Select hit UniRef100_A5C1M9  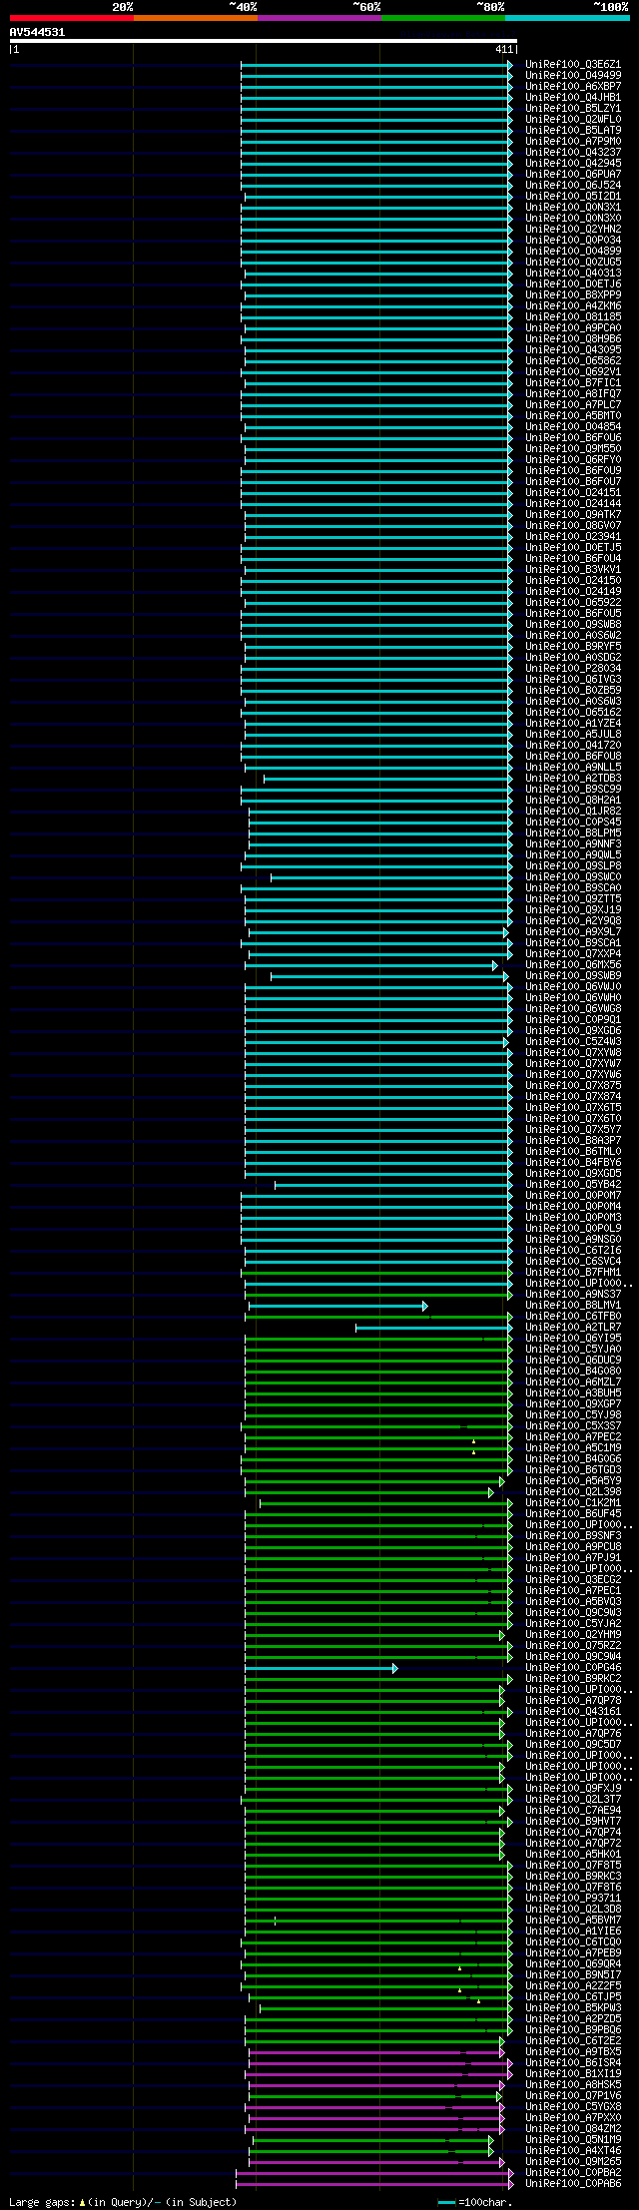coord(573,1448)
